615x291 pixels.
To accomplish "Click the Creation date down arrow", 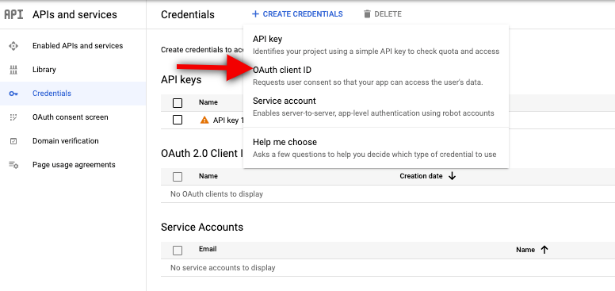I will point(452,176).
